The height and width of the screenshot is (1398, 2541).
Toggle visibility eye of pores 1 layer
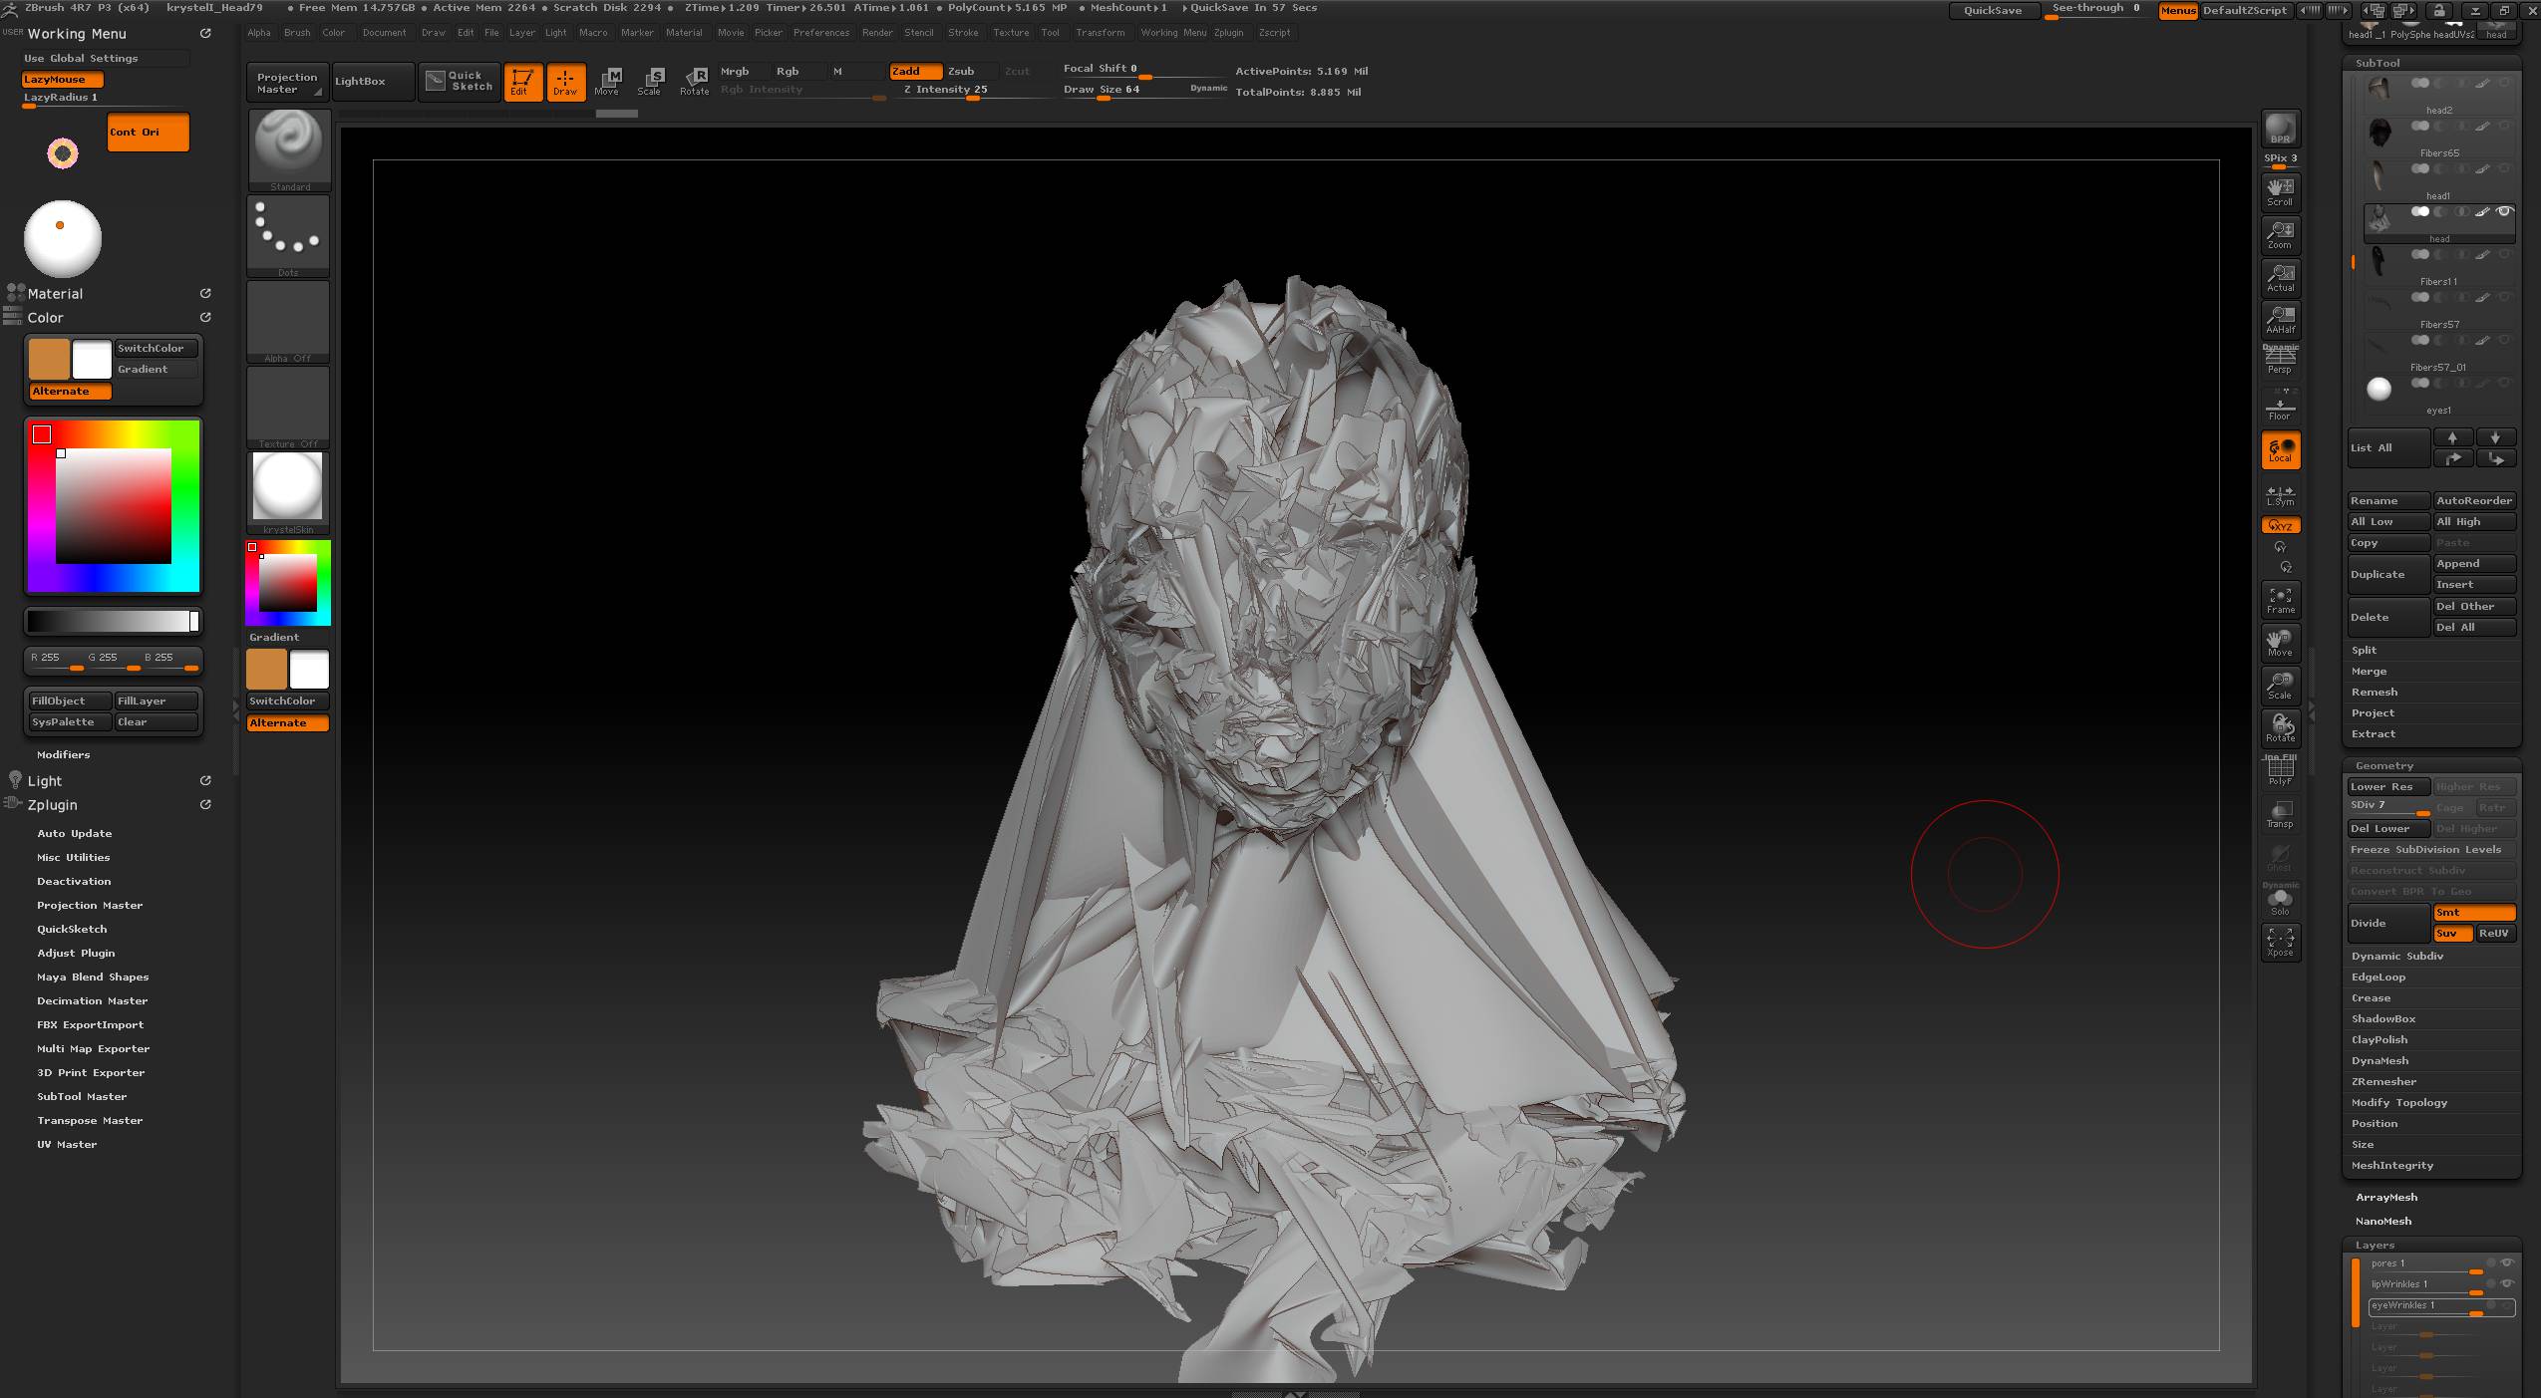click(2507, 1262)
